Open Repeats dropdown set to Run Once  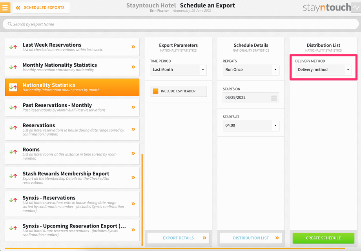(251, 70)
